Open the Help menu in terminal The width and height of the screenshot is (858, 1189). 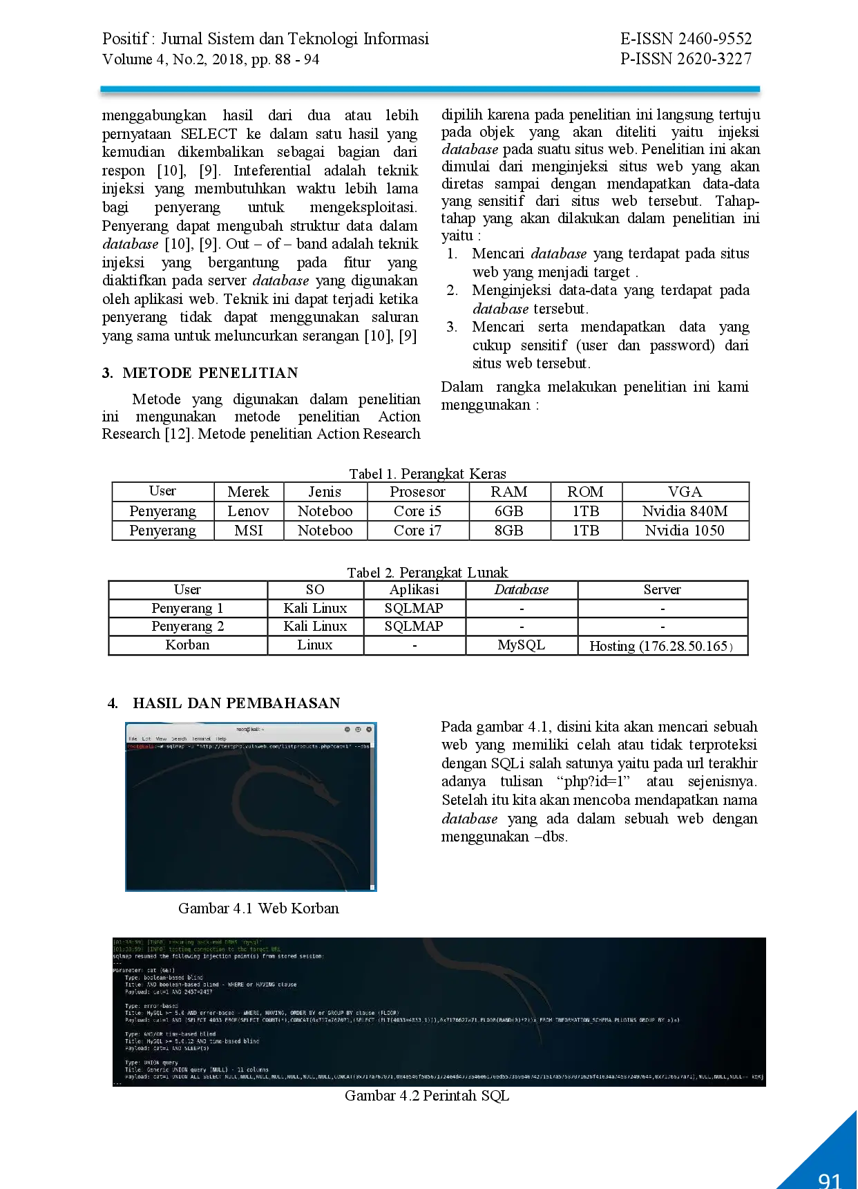[x=221, y=739]
